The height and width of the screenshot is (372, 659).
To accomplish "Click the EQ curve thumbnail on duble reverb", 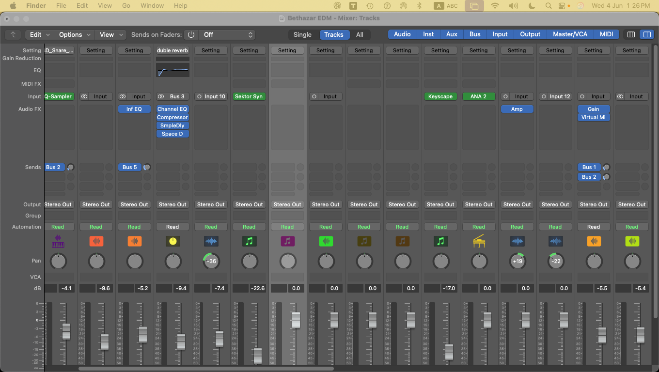I will click(x=173, y=70).
